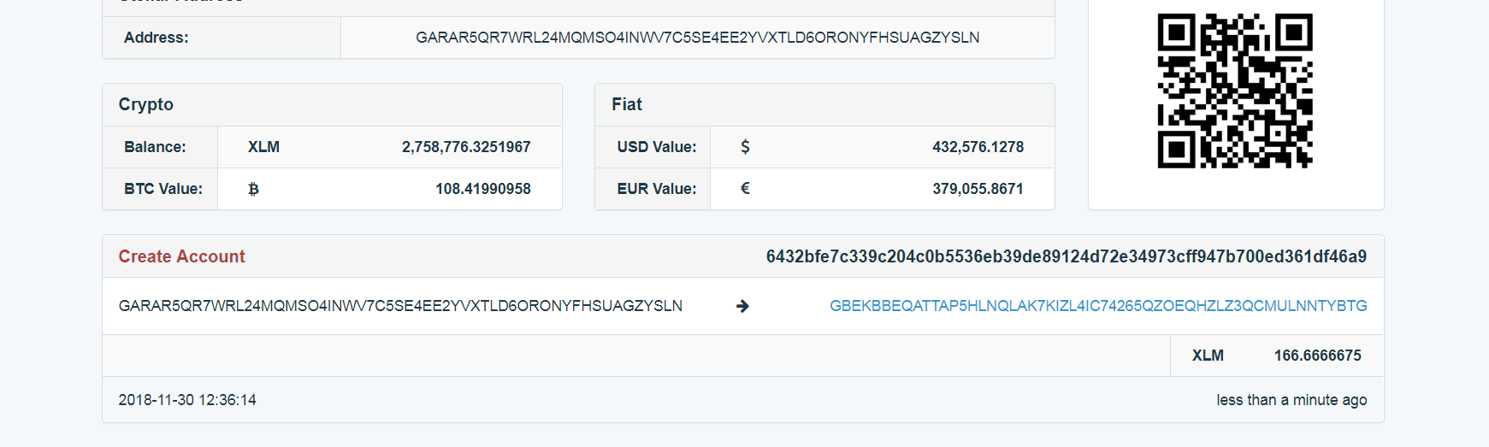Click the source address in the transaction row
1489x447 pixels.
400,306
